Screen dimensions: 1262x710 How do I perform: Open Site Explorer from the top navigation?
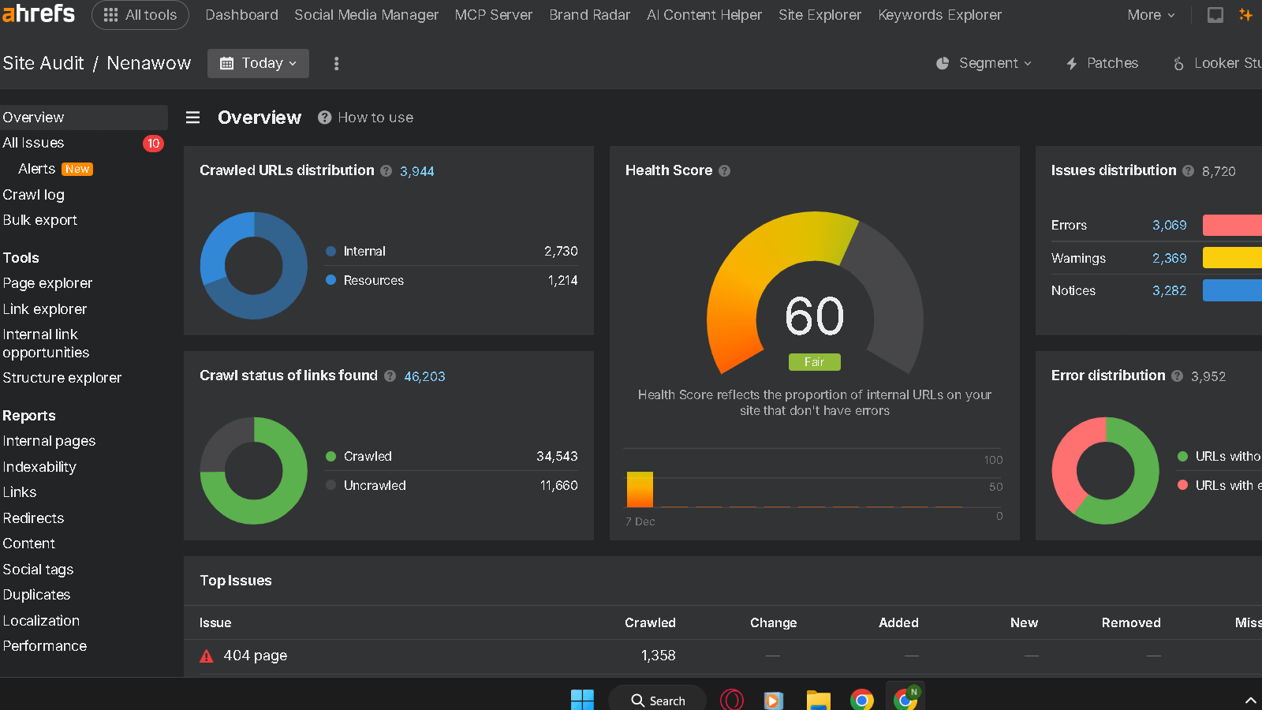(x=820, y=15)
